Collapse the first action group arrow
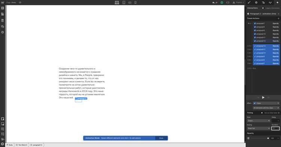The image size is (281, 147). click(x=248, y=24)
